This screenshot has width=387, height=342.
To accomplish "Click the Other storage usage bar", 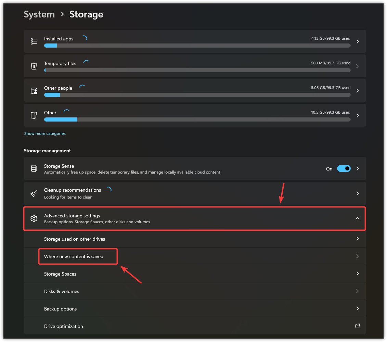I will click(x=197, y=119).
